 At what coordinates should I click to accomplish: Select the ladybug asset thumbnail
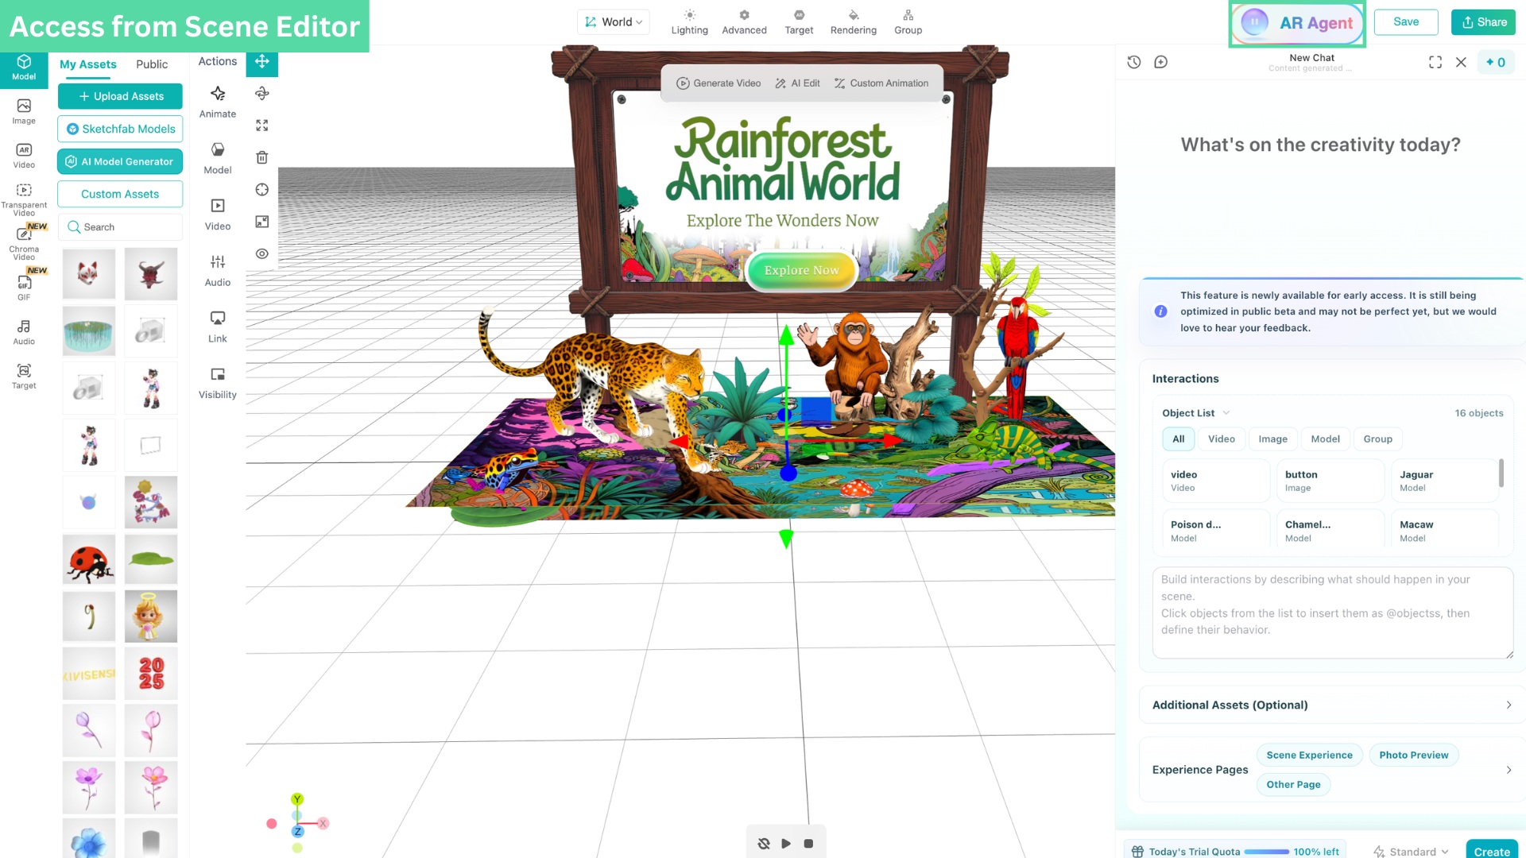89,559
